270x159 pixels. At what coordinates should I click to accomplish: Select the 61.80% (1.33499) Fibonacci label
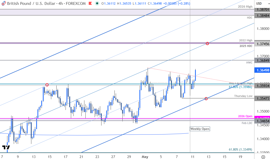point(240,149)
